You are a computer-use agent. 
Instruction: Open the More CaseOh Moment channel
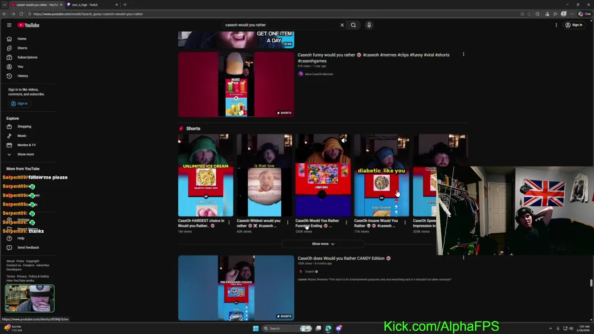[x=319, y=74]
